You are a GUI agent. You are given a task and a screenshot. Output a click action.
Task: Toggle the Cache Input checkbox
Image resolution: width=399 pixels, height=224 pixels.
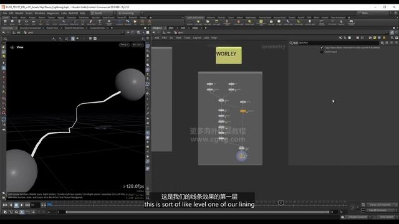click(x=322, y=52)
